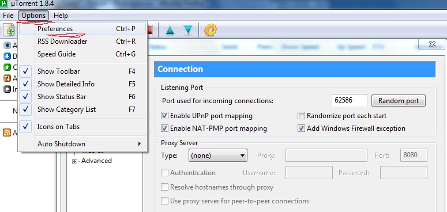Open RSS Downloader menu entry
The image size is (447, 212).
82,41
